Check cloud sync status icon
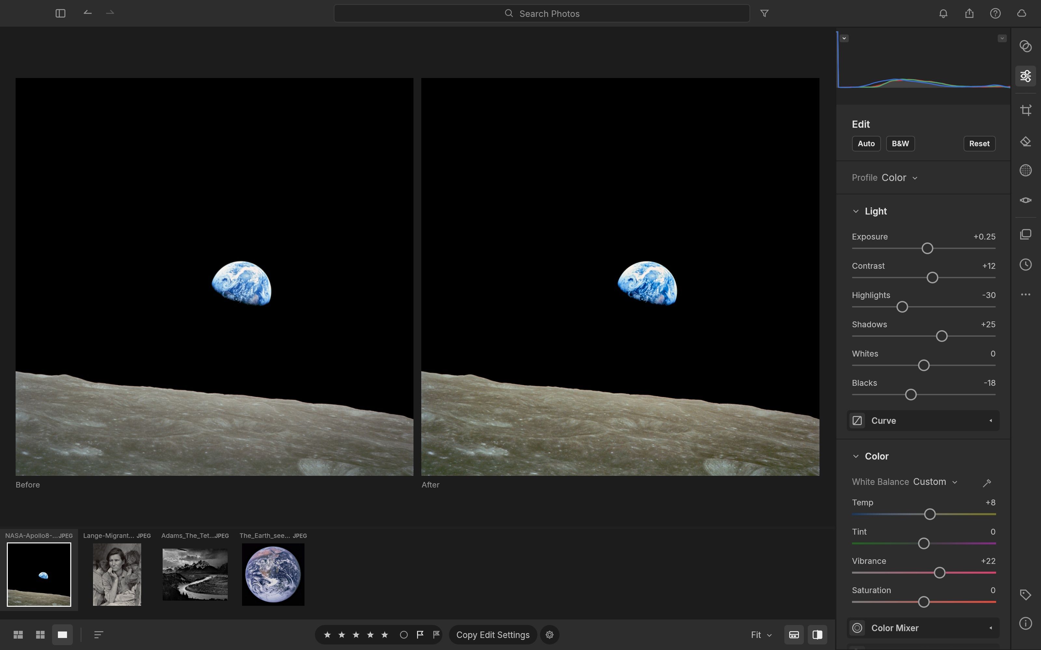 [x=1021, y=13]
